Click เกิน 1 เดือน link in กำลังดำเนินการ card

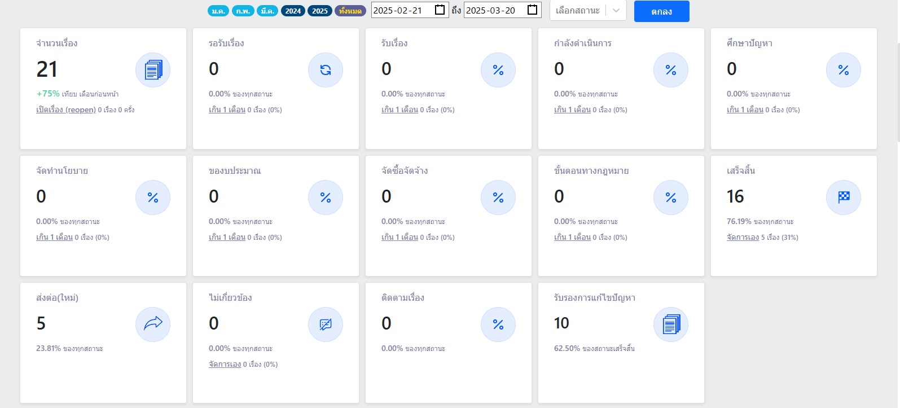(572, 110)
